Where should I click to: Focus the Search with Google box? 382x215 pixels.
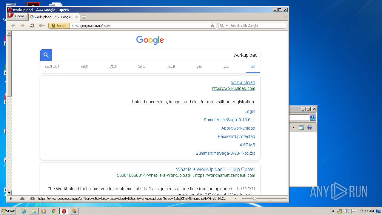(257, 26)
